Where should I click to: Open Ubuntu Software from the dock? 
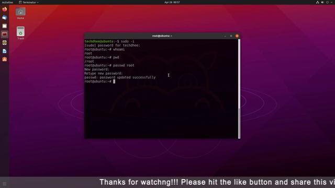click(5, 59)
